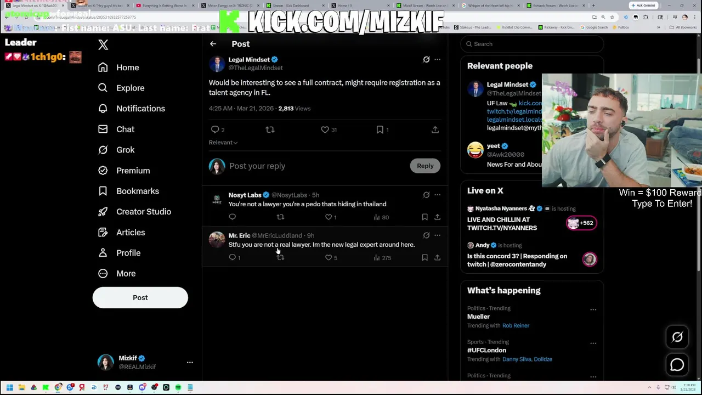View analytics of Mr. Eric comment

tap(382, 258)
